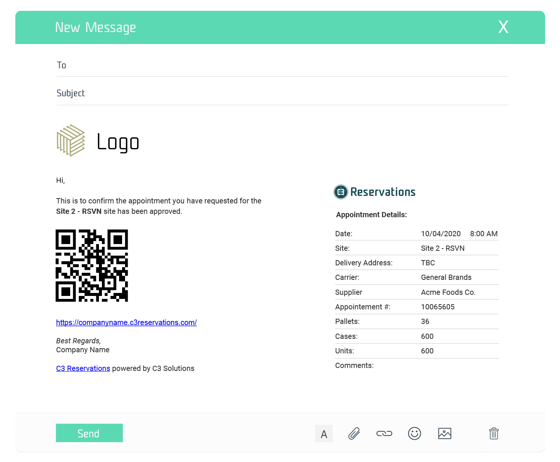This screenshot has width=560, height=462.
Task: Click into the To recipient field
Action: tap(283, 65)
